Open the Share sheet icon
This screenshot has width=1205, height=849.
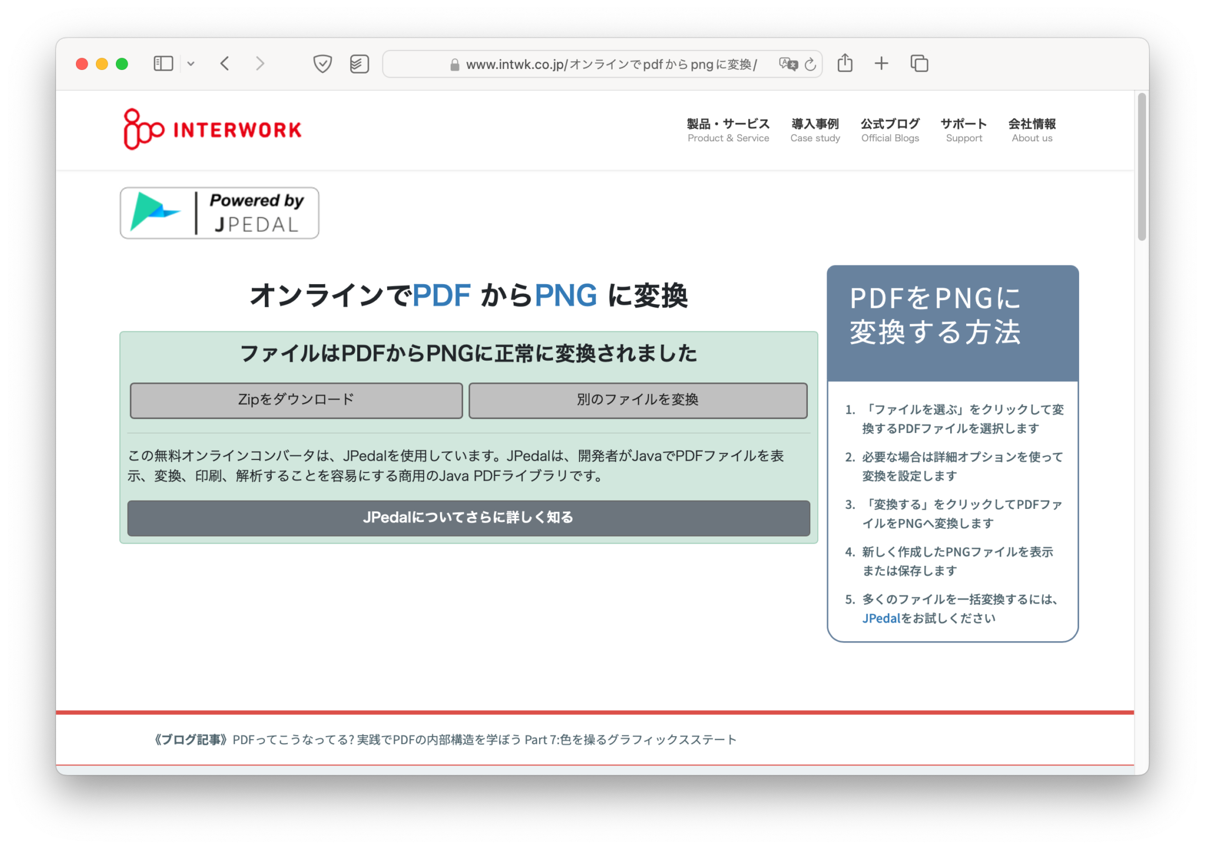pos(845,63)
